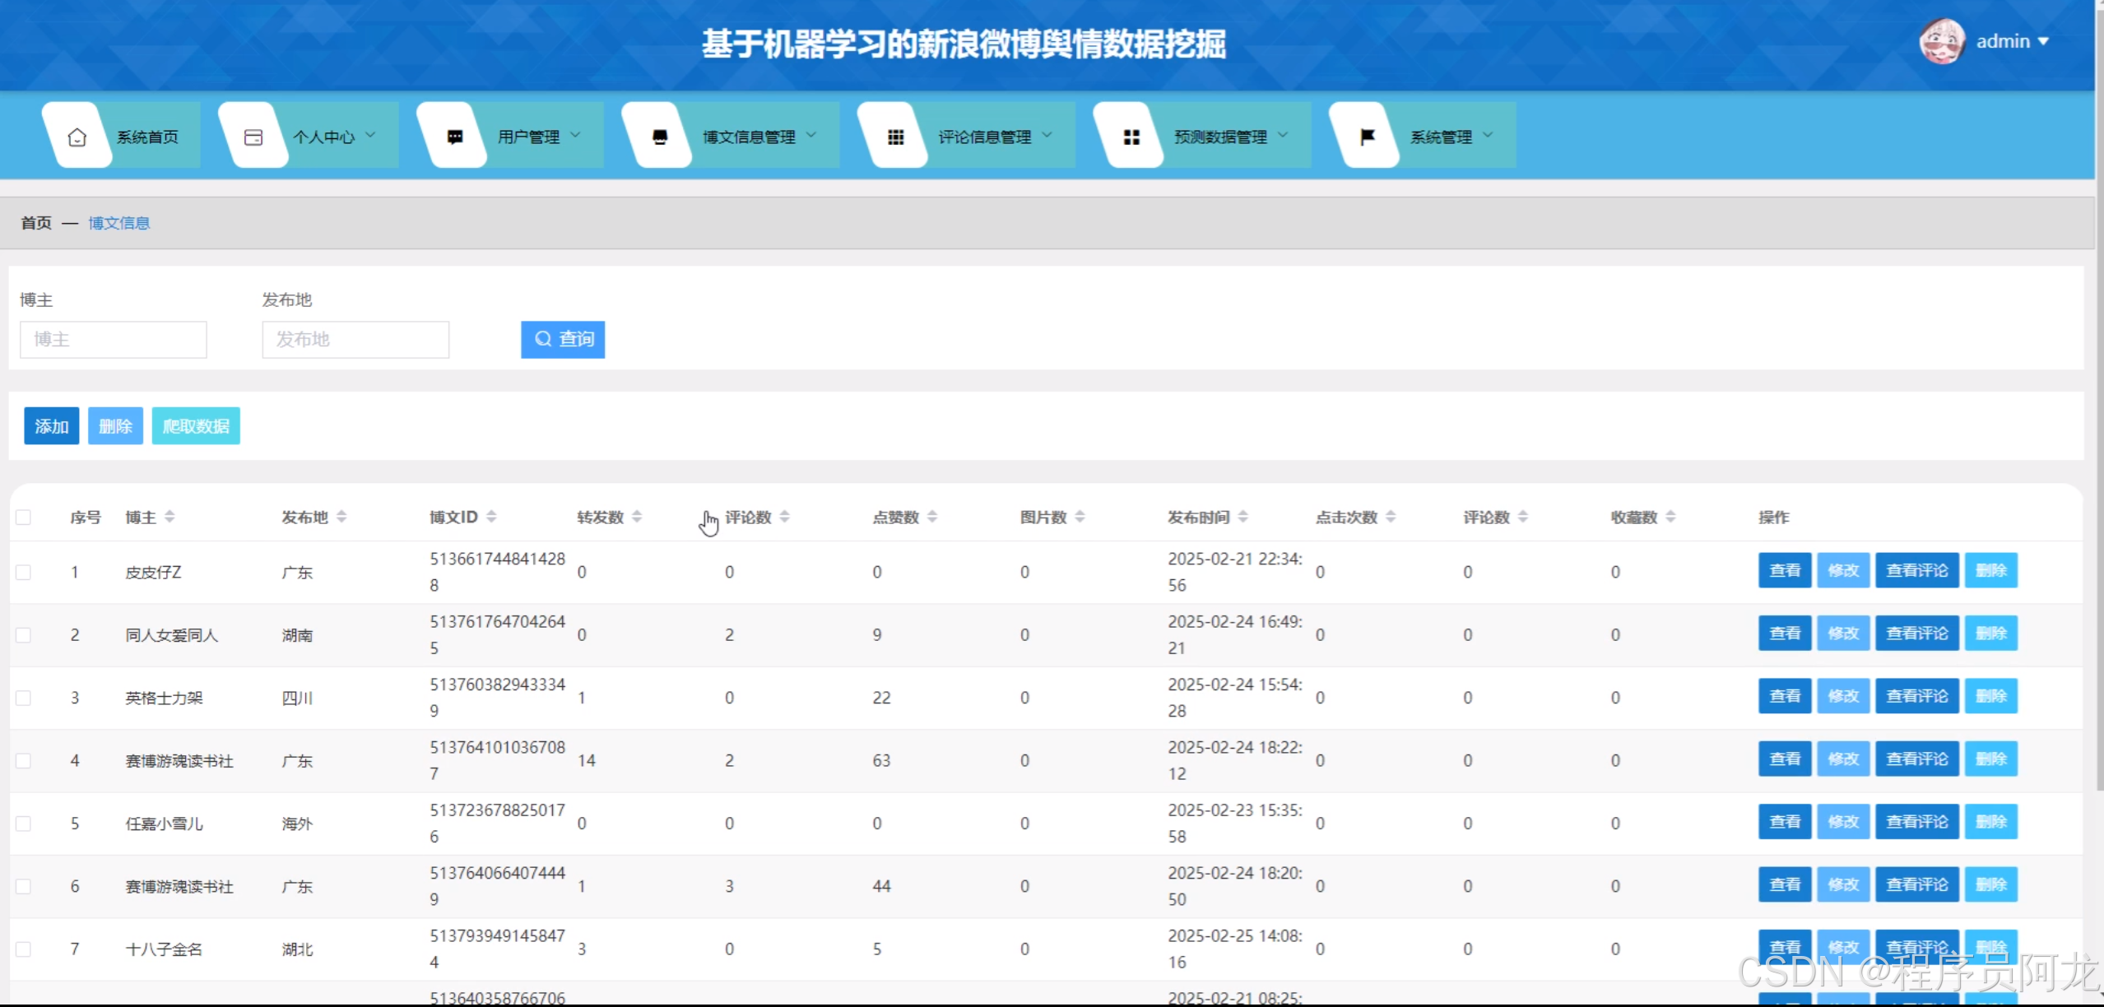Check the checkbox for row 皮皮仔Z

coord(24,572)
